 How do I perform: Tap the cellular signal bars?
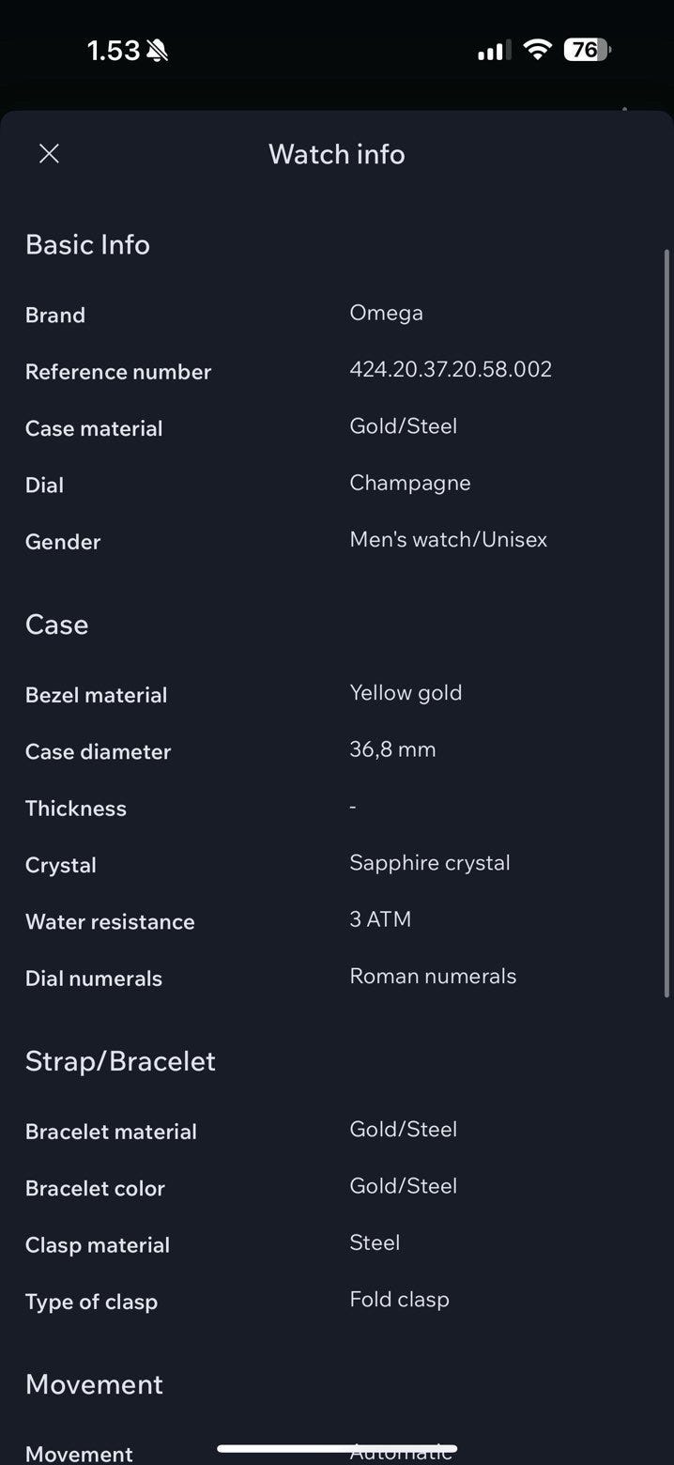(494, 51)
